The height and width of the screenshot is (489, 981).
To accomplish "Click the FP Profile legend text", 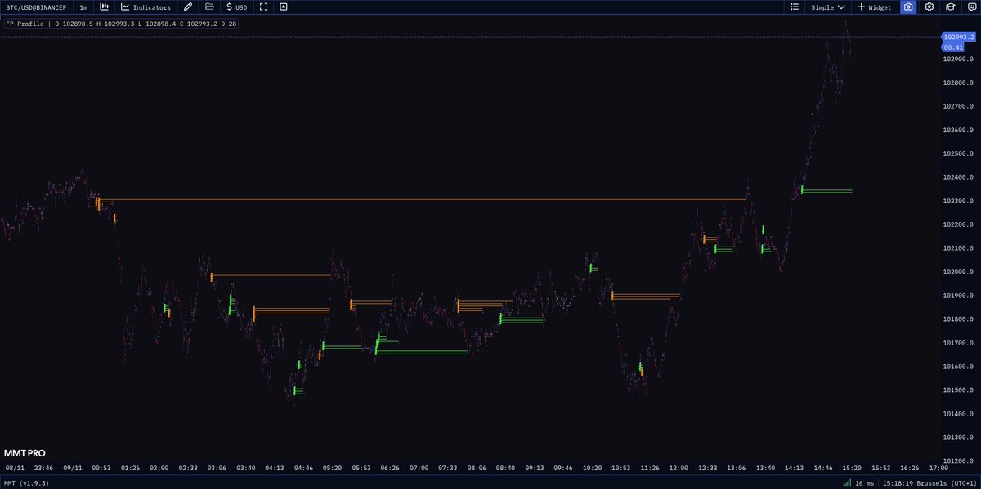I will coord(25,24).
